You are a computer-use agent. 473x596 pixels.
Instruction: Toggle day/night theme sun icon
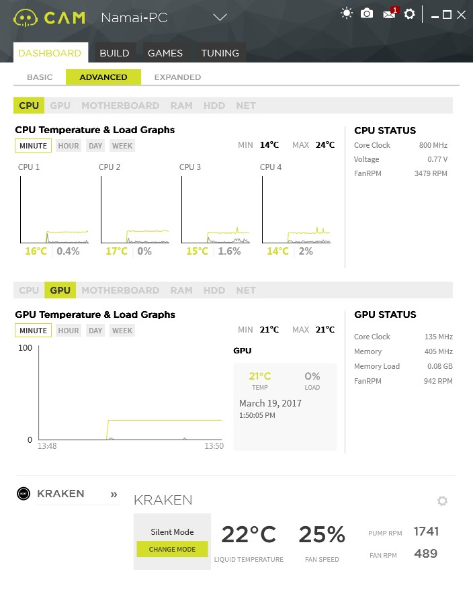[347, 13]
